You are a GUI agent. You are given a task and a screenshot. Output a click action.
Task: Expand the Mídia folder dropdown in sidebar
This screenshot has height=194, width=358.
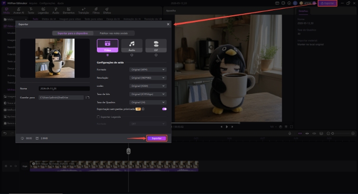click(26, 20)
